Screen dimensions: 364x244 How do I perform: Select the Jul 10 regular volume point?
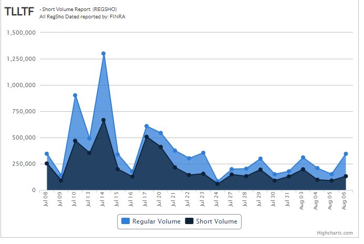75,96
